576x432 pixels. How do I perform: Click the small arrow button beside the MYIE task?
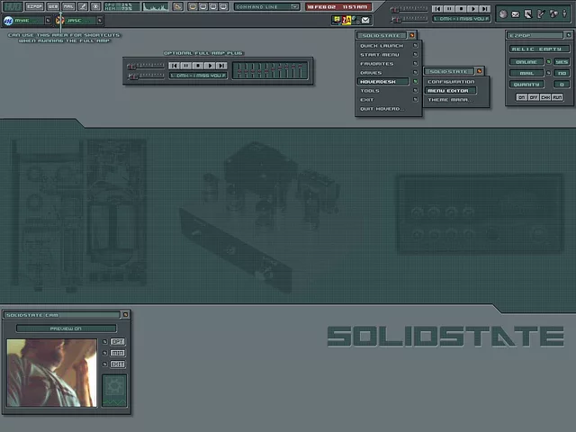(x=48, y=21)
